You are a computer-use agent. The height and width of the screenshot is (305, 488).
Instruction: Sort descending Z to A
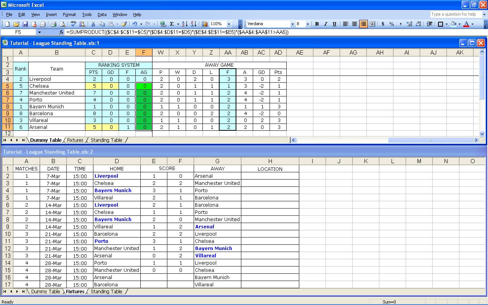[x=193, y=24]
